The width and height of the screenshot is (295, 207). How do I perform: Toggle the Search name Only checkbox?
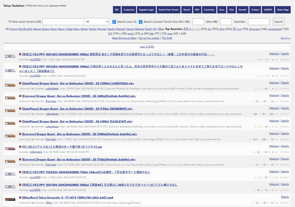[115, 22]
